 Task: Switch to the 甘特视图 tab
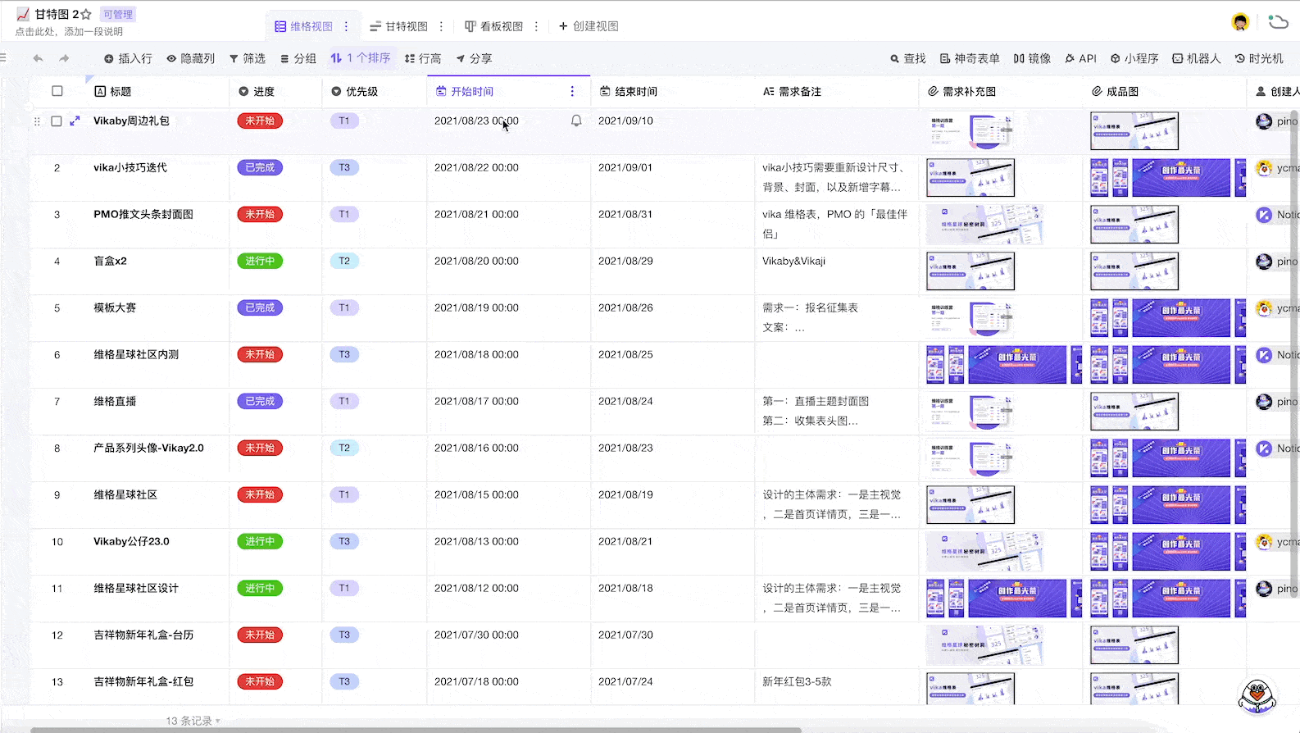tap(399, 26)
